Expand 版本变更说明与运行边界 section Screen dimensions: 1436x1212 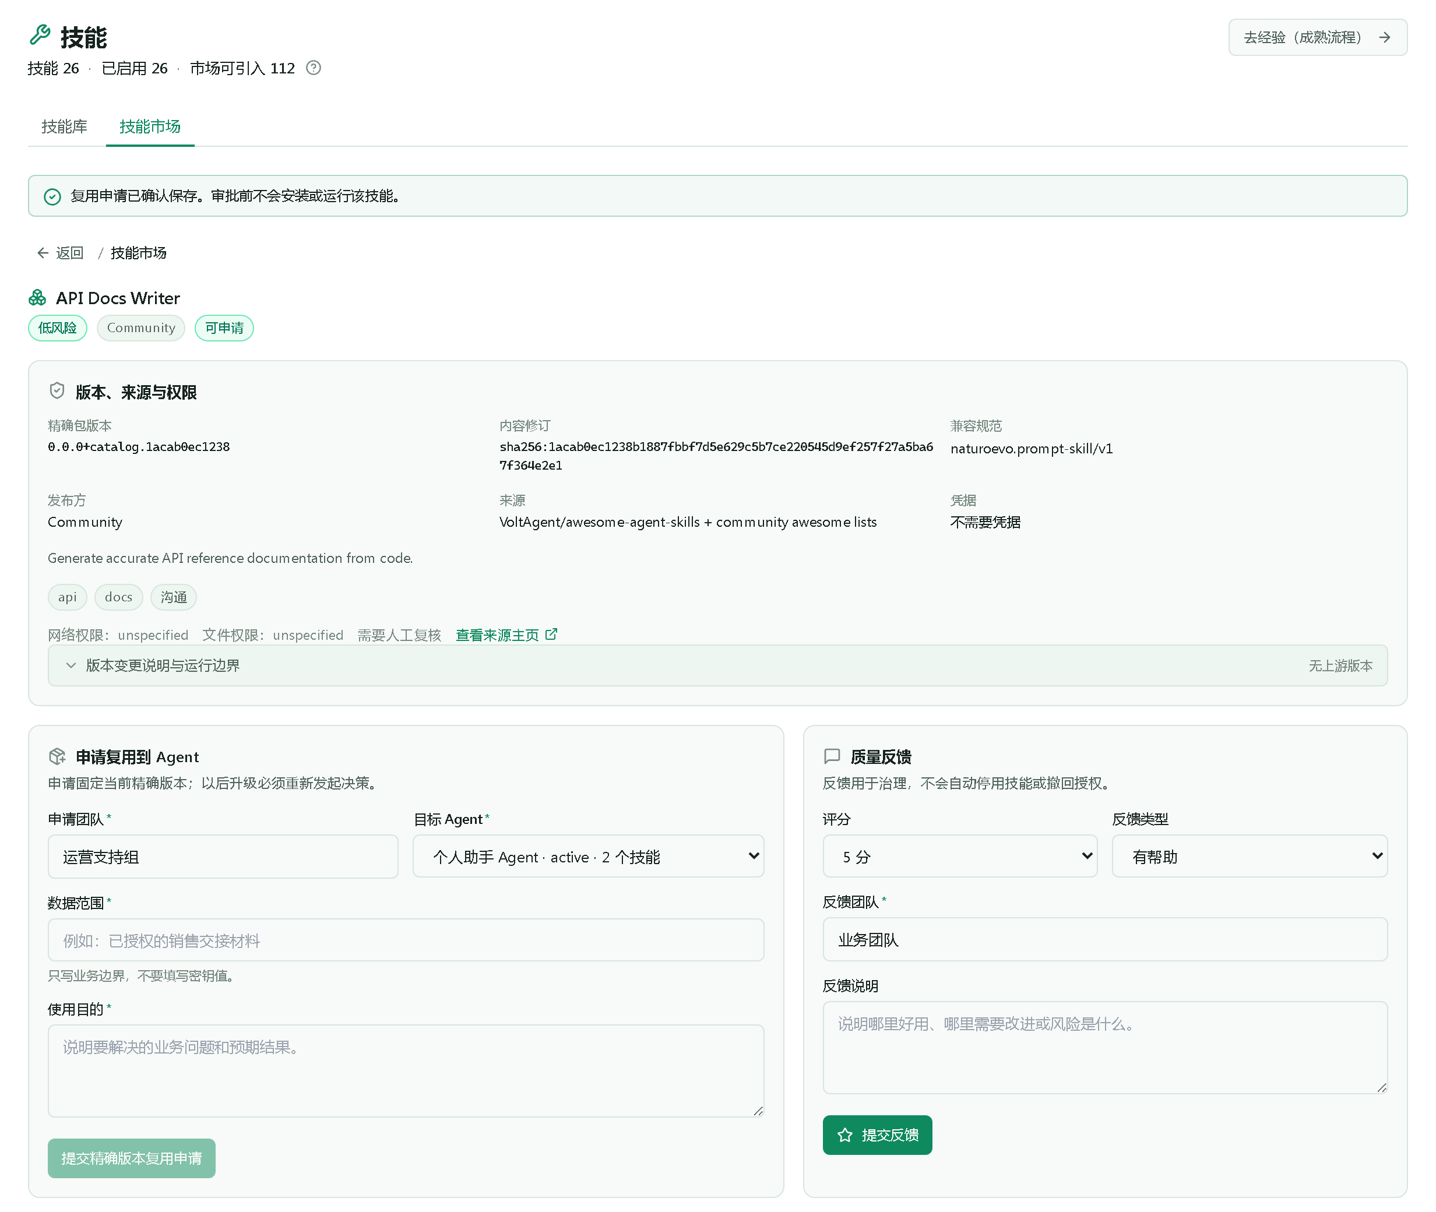tap(717, 665)
